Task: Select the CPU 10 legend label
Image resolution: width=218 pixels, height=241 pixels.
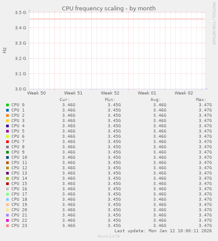Action: point(19,157)
